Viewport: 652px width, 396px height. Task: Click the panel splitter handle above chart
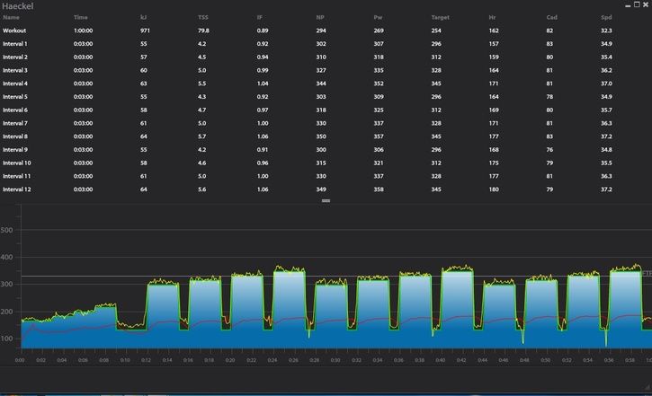[x=326, y=201]
